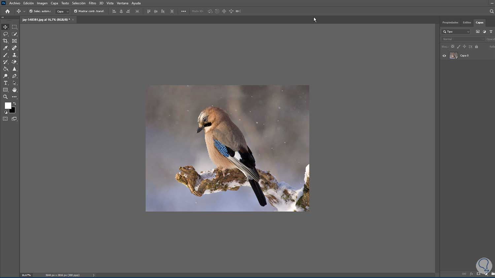Go to the Home screen

tap(7, 11)
